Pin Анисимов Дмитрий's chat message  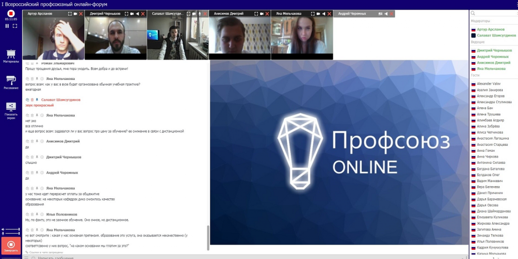tap(37, 142)
